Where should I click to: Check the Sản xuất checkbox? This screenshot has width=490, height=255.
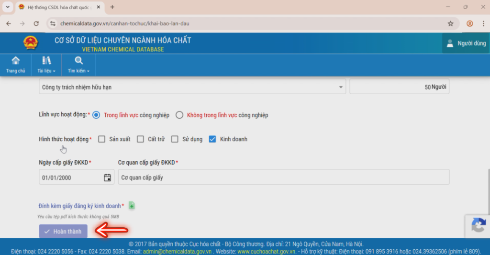coord(101,139)
